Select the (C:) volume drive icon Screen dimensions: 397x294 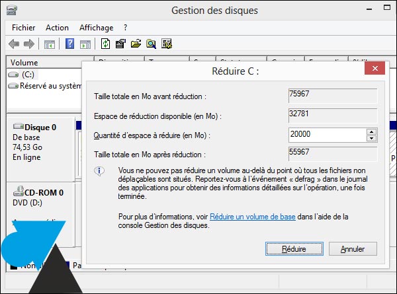click(13, 75)
